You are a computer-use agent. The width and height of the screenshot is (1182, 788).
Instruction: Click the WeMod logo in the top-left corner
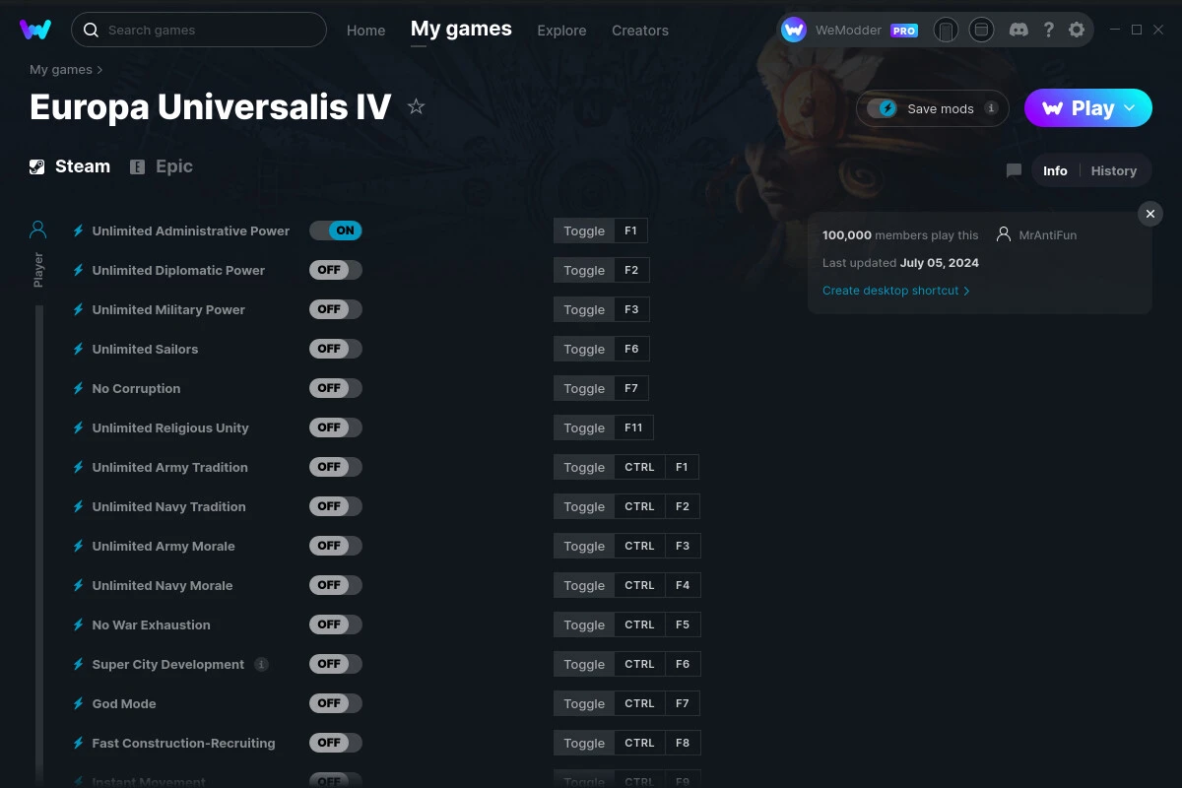coord(35,30)
